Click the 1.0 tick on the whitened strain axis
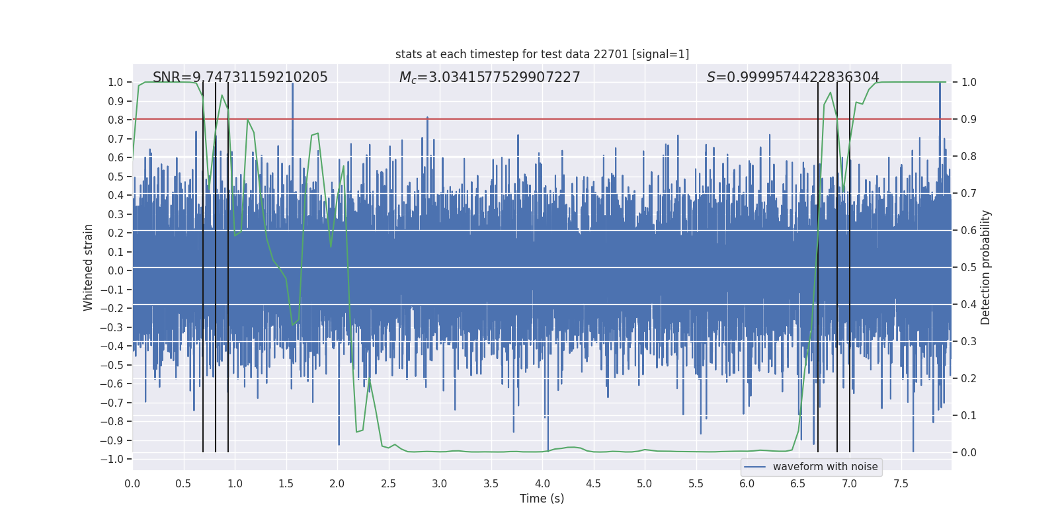The image size is (1058, 529). pos(116,82)
